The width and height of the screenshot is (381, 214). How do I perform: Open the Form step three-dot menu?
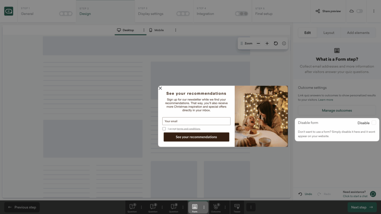click(204, 207)
